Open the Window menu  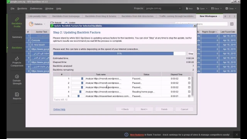click(x=49, y=8)
